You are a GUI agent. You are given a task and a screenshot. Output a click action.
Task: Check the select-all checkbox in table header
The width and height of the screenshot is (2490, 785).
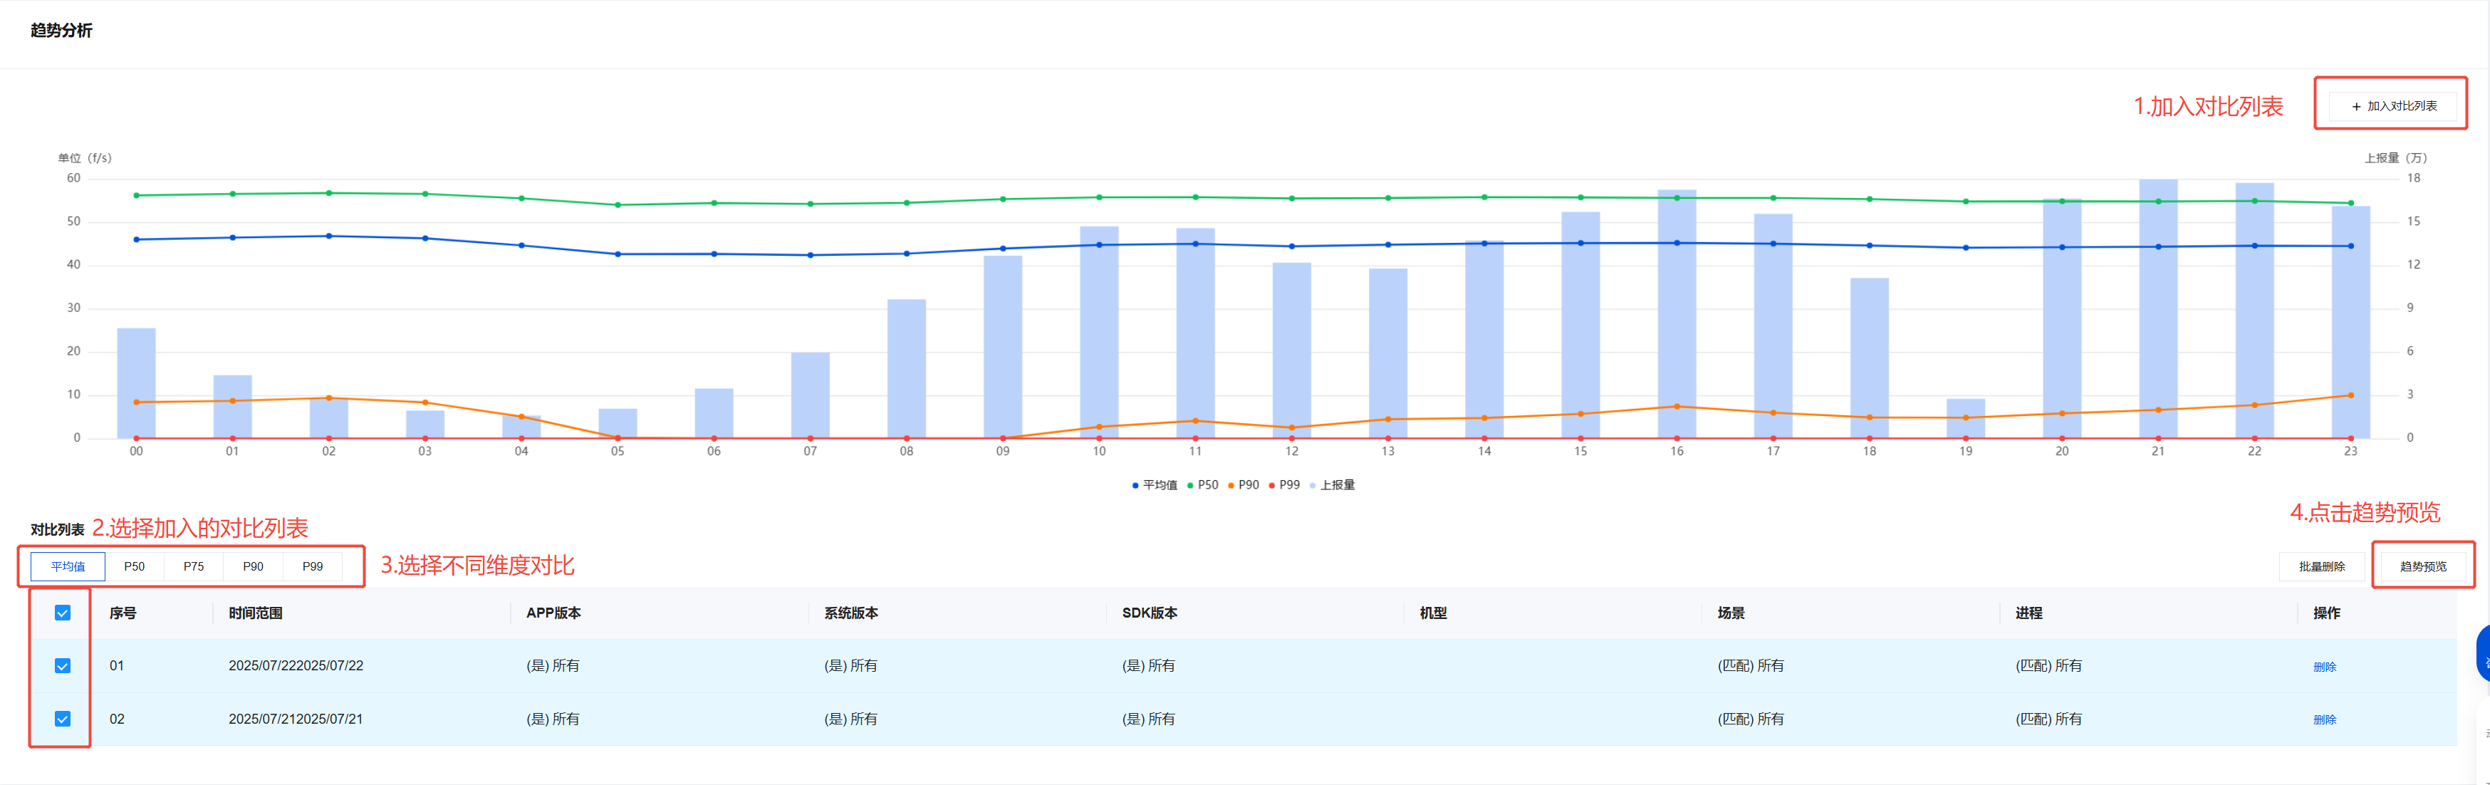tap(63, 613)
